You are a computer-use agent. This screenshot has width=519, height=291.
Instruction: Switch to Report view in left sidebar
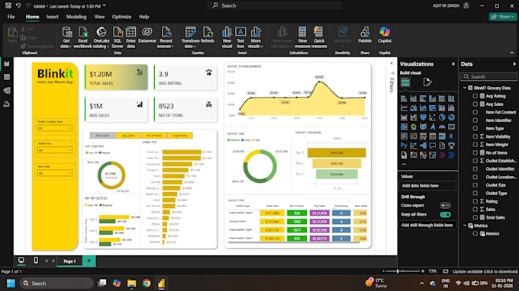point(7,63)
